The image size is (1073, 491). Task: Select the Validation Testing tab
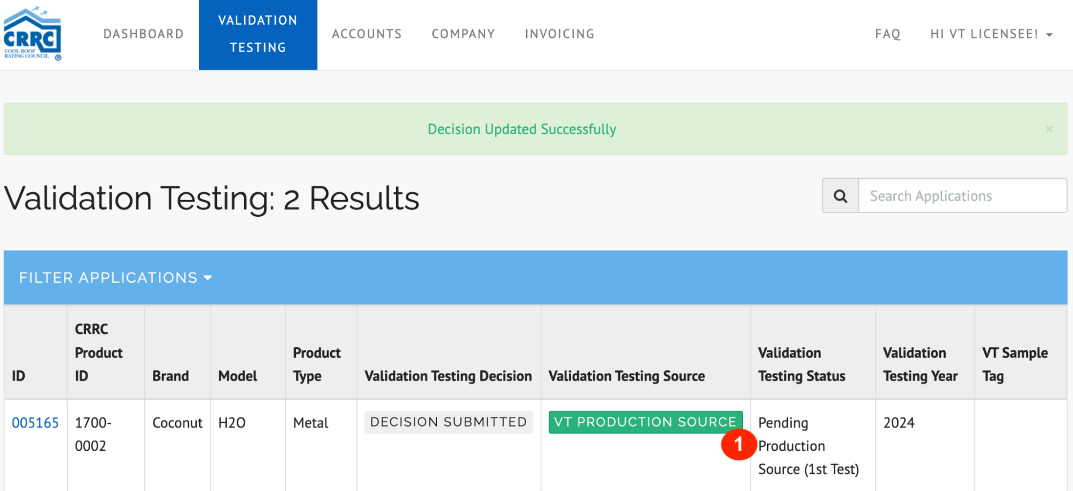coord(258,34)
